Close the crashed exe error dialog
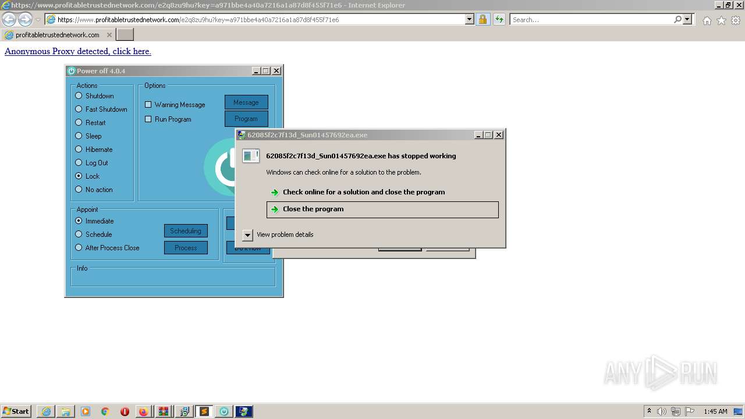The image size is (745, 419). click(x=498, y=135)
